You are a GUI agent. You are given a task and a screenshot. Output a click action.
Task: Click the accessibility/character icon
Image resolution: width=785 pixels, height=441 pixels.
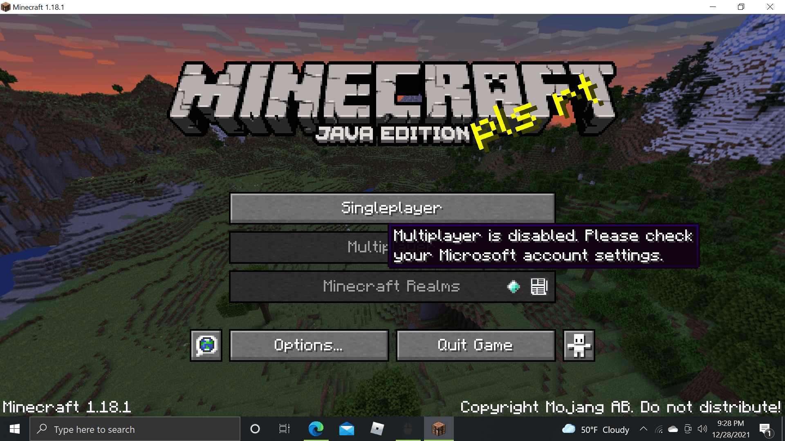click(579, 345)
